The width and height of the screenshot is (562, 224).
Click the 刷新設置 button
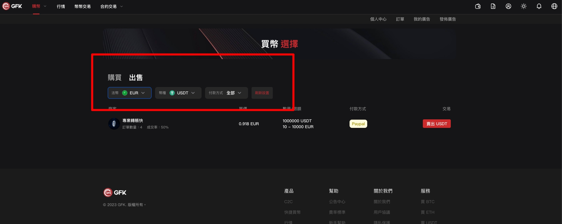click(x=262, y=93)
